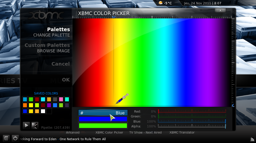256x143 pixels.
Task: Click 'One Network to Rule Them All' ticker
Action: (x=83, y=139)
